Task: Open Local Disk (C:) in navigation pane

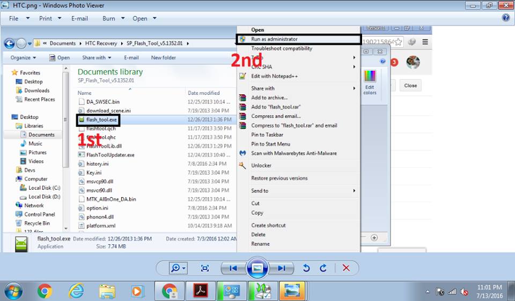Action: (x=45, y=188)
